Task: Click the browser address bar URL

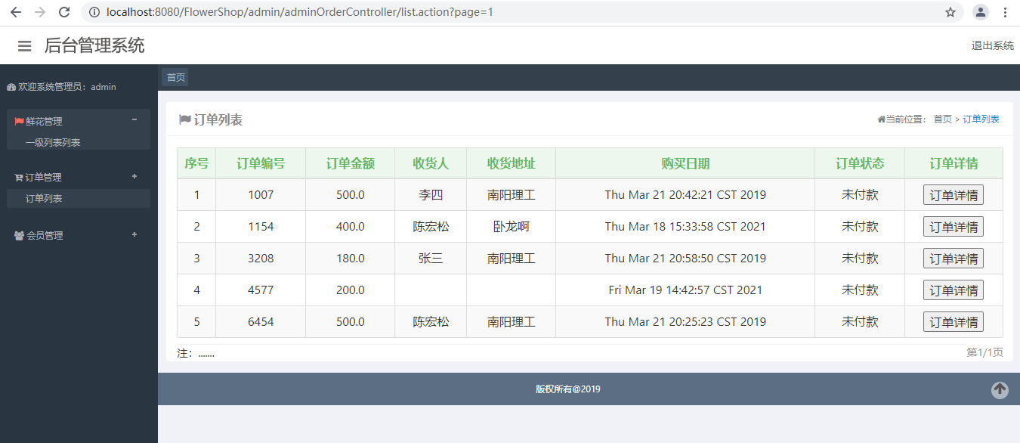Action: point(299,12)
